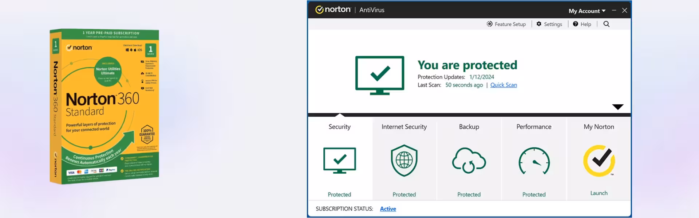Run a Quick Scan link

pyautogui.click(x=503, y=85)
